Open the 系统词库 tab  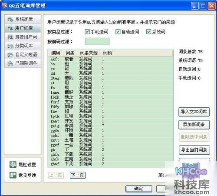click(23, 20)
